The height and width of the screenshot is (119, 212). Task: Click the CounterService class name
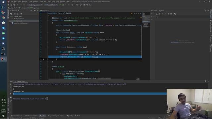click(71, 20)
